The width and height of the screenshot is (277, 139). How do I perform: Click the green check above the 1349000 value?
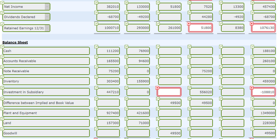[252, 109]
